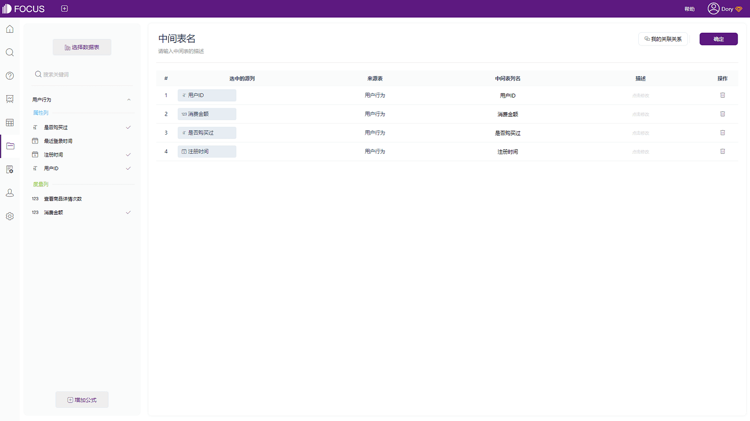This screenshot has height=421, width=750.
Task: Delete the 用户ID row
Action: (723, 95)
